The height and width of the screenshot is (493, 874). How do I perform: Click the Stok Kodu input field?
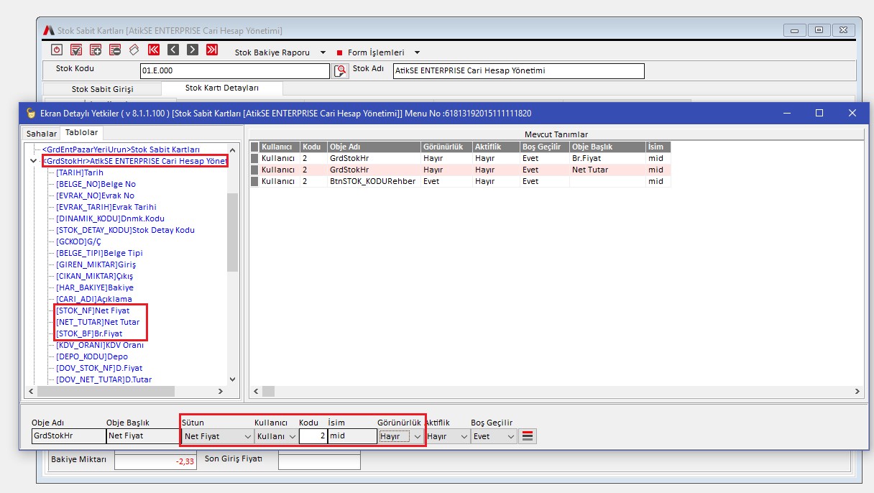pyautogui.click(x=234, y=71)
